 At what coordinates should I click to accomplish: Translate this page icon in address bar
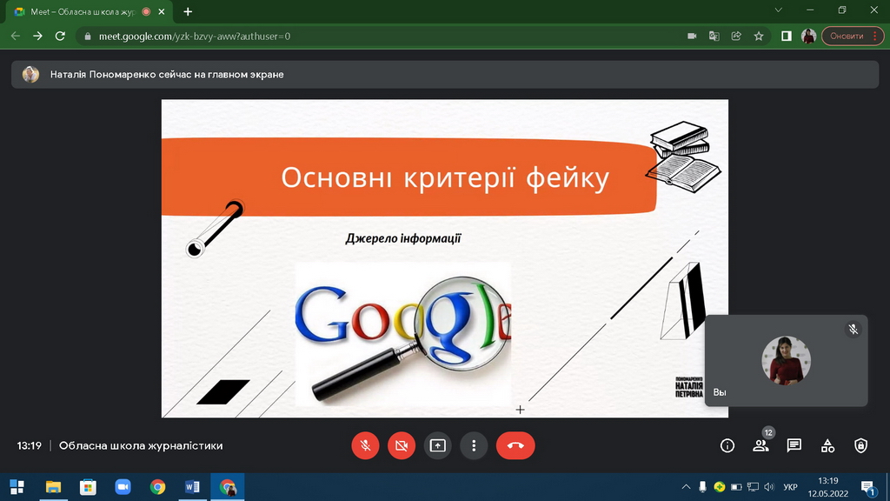pyautogui.click(x=714, y=37)
